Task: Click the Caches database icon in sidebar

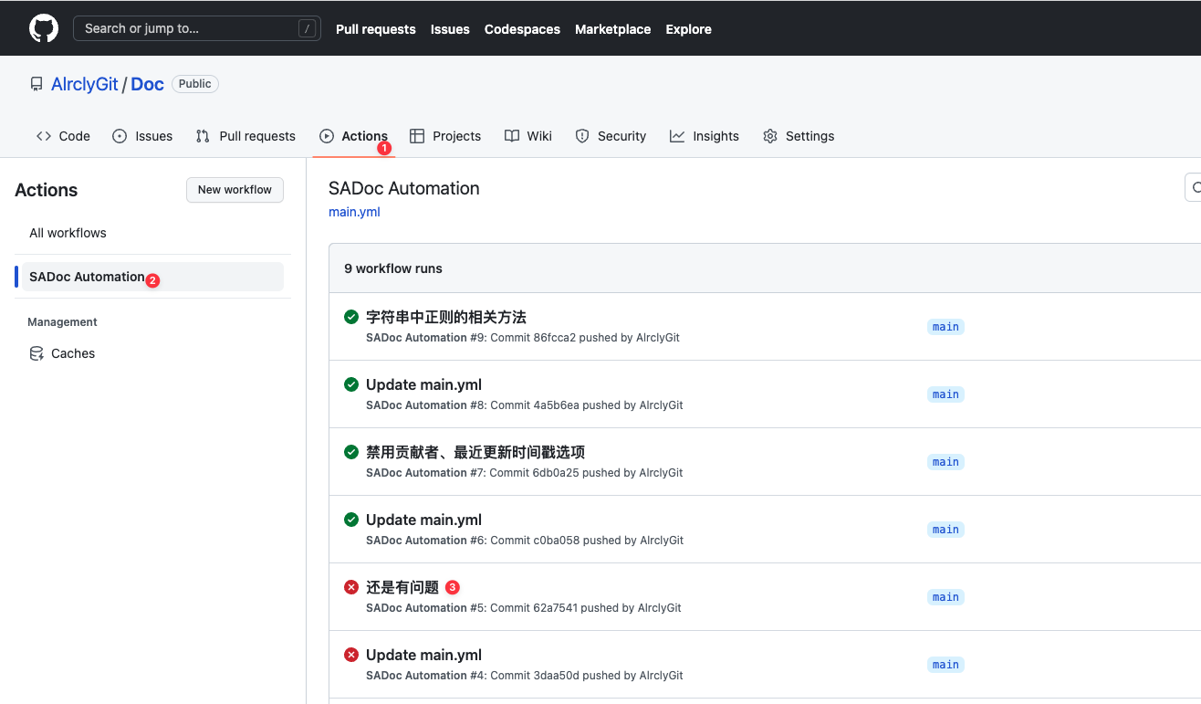Action: pos(37,353)
